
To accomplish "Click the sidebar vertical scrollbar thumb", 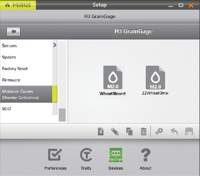I will [x=62, y=115].
